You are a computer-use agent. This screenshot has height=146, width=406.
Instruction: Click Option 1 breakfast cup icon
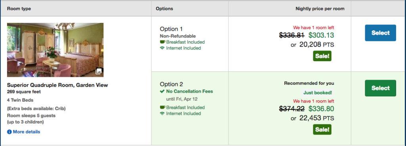[162, 42]
